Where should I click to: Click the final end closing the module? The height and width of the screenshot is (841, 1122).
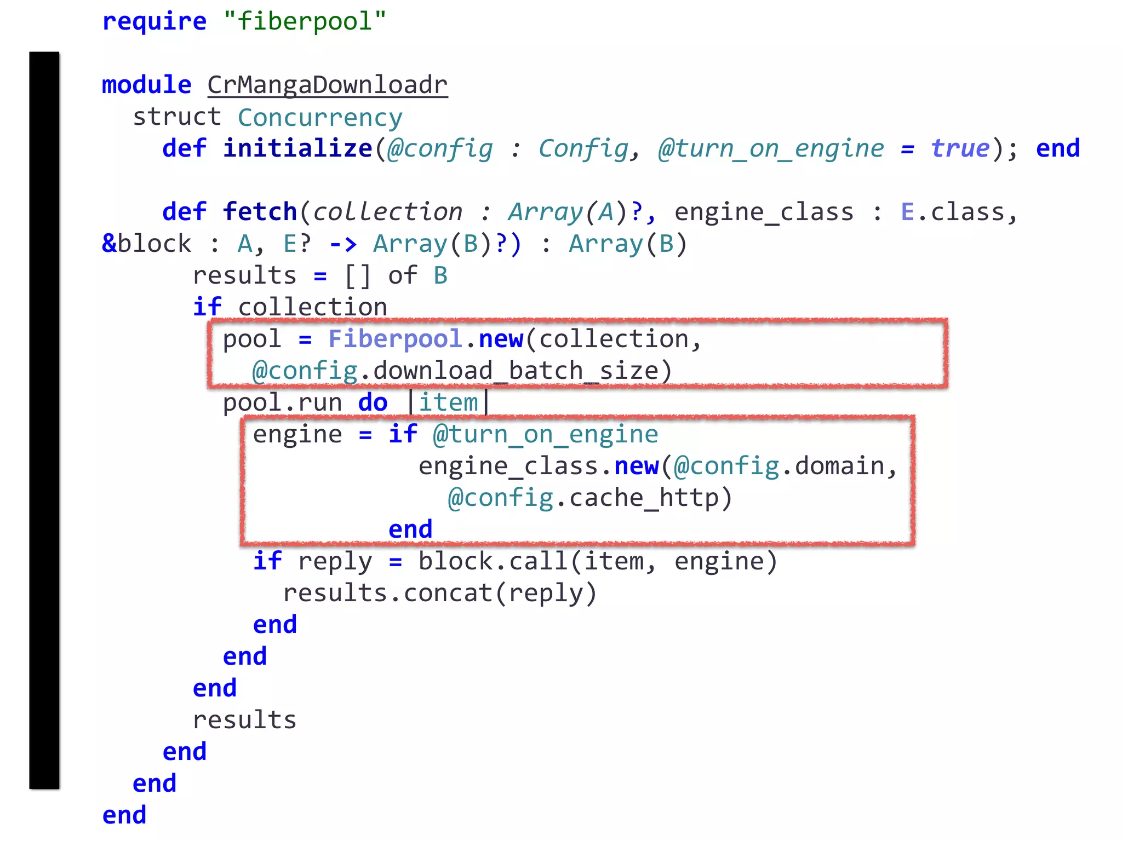point(124,816)
